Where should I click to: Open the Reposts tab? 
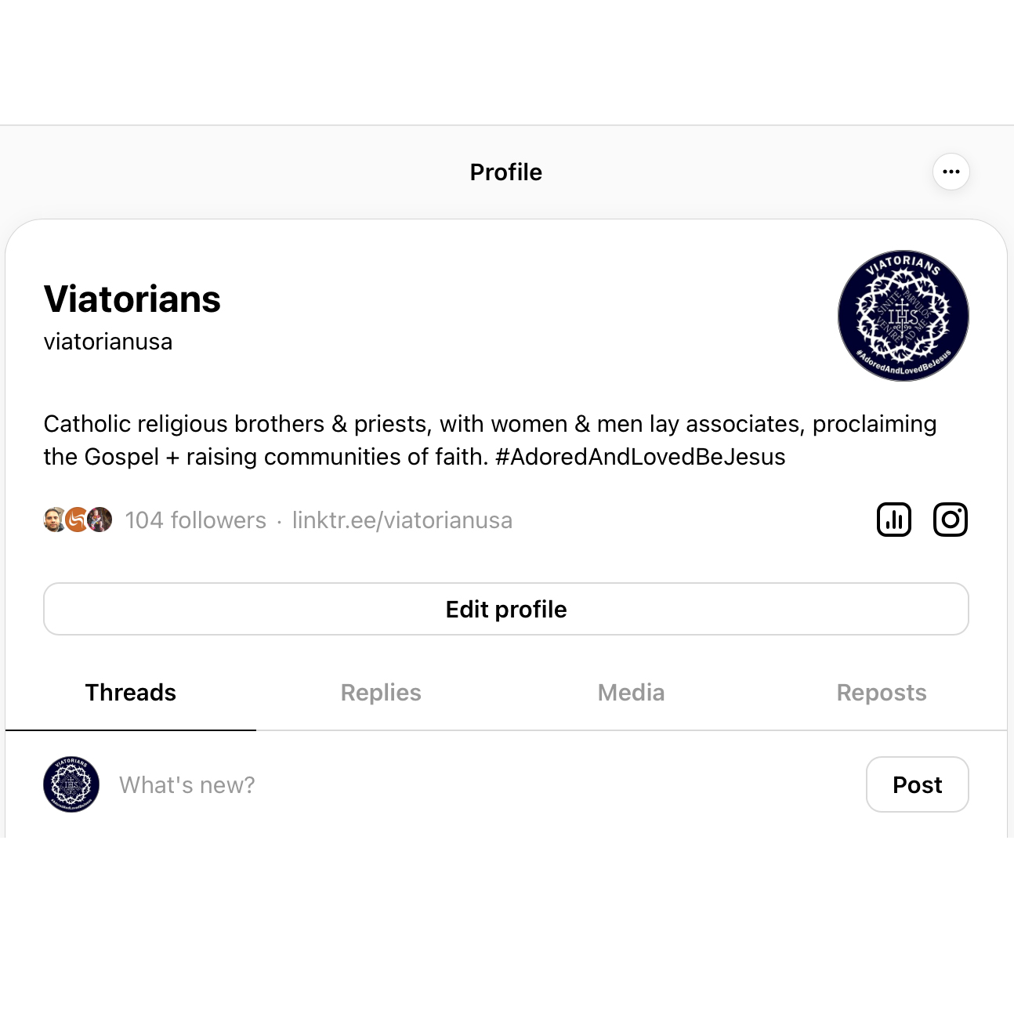pyautogui.click(x=882, y=693)
